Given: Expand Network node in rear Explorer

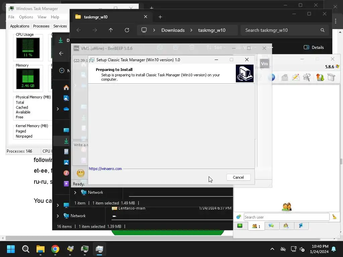Looking at the screenshot, I should [58, 216].
